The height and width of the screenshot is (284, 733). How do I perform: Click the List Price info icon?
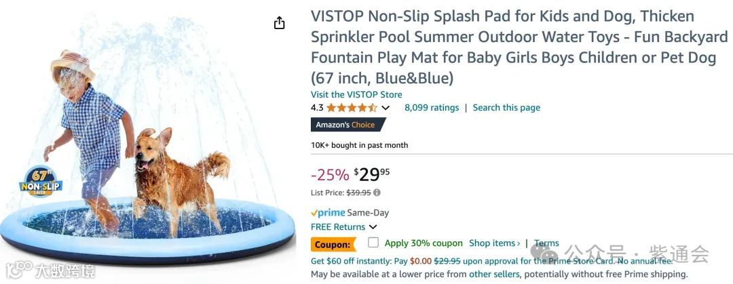pyautogui.click(x=377, y=192)
